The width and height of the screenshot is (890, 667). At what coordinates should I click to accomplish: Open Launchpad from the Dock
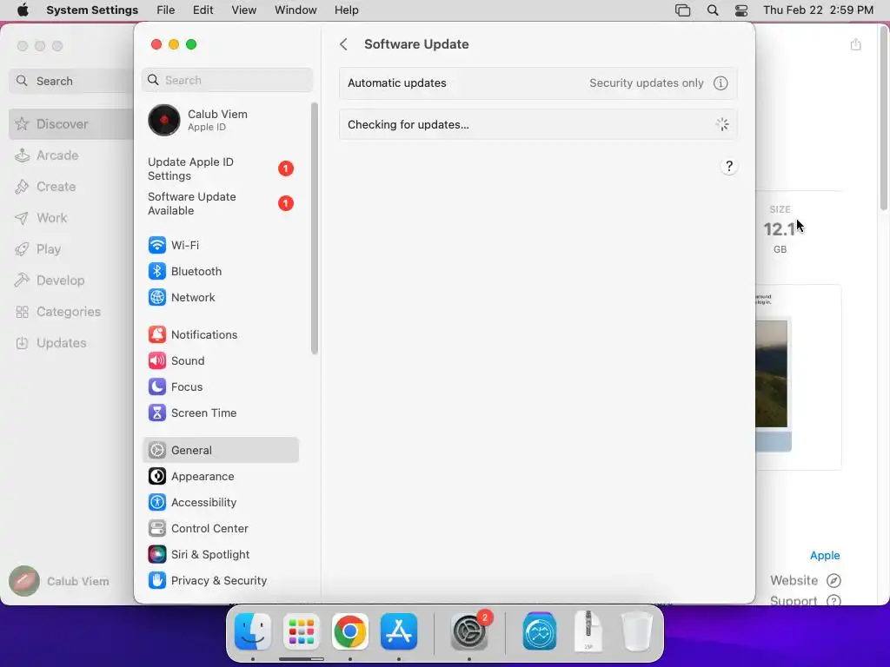[x=302, y=631]
